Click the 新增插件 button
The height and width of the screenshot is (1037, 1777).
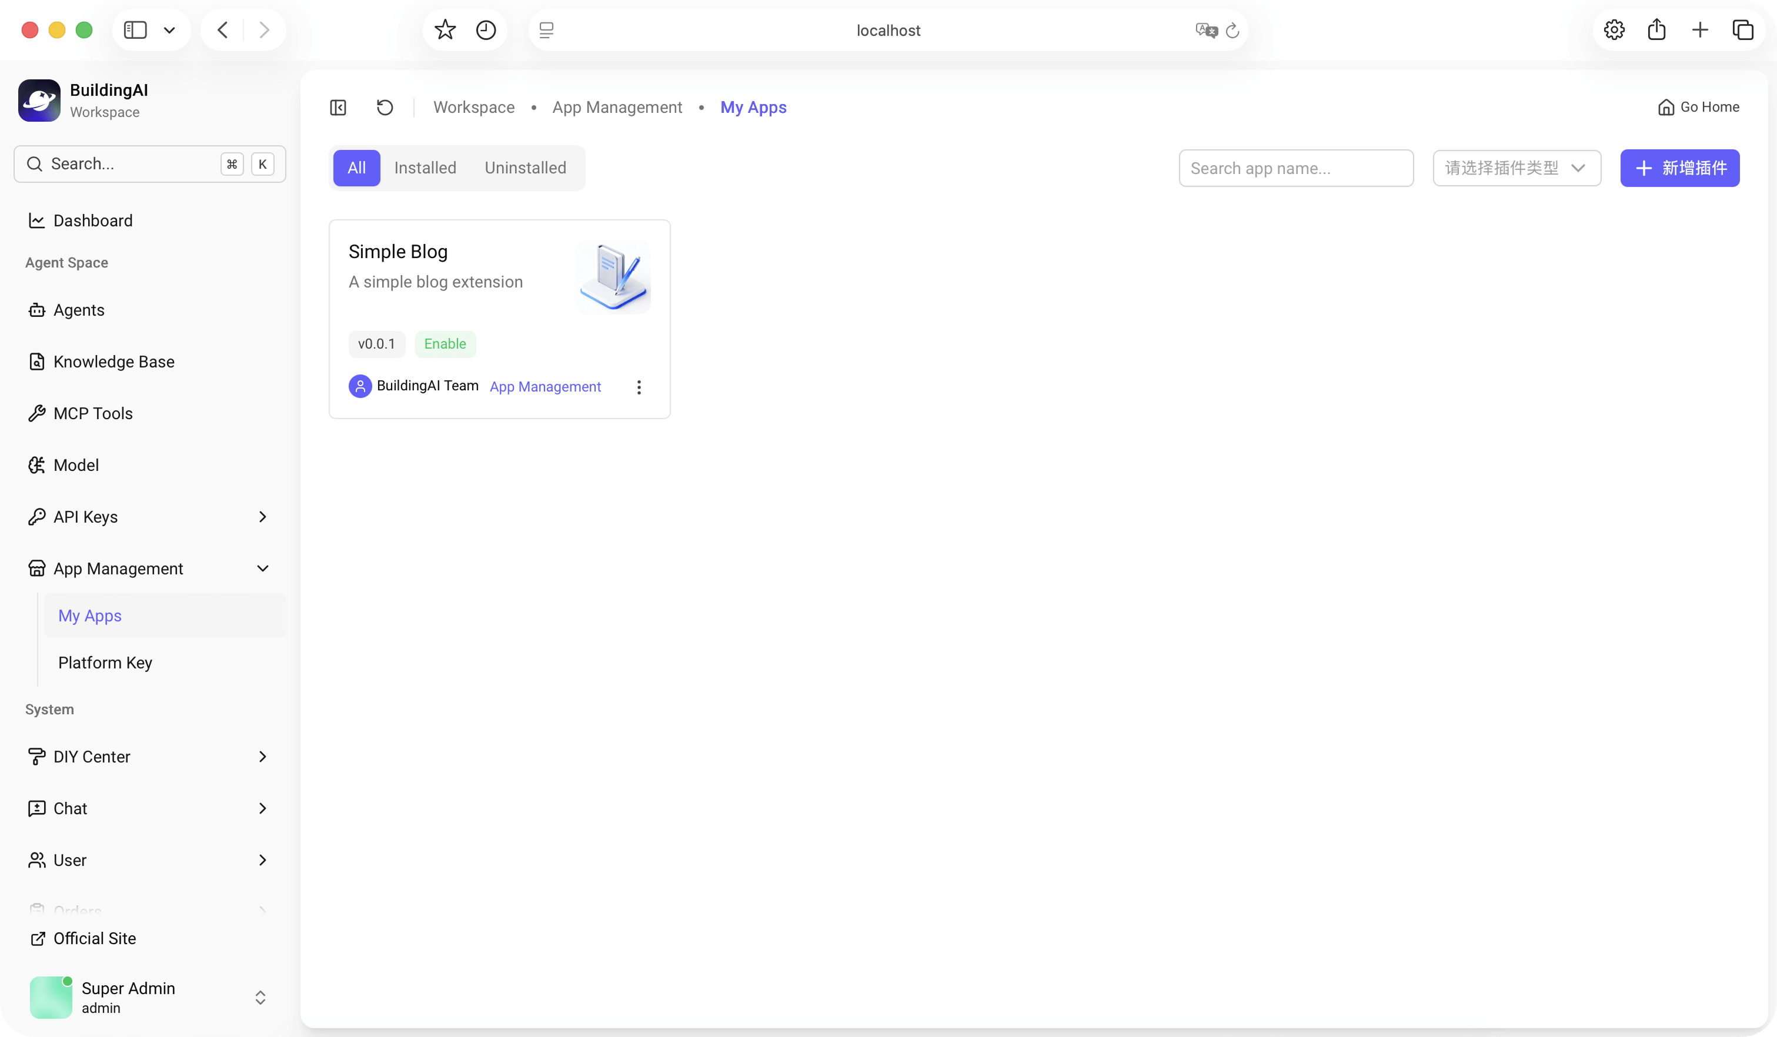1680,168
